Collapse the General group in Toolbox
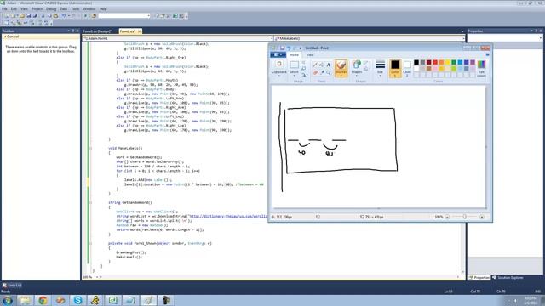 click(5, 37)
